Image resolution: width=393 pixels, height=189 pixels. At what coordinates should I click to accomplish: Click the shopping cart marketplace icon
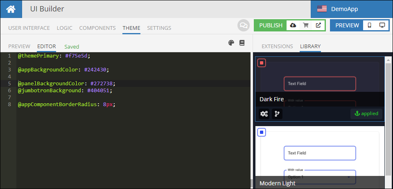tap(305, 25)
